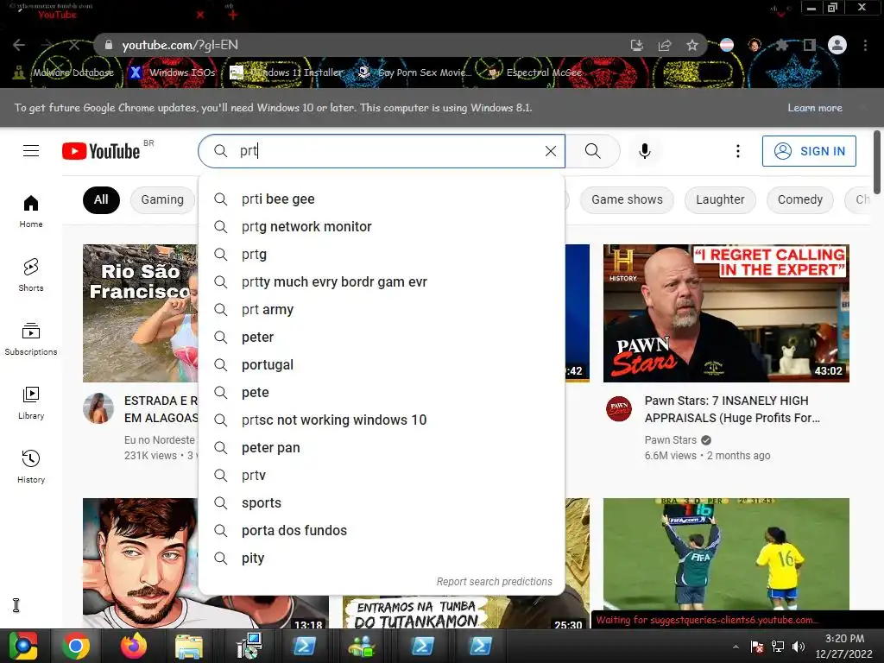The height and width of the screenshot is (663, 884).
Task: Choose the "pete" suggestion
Action: [382, 393]
